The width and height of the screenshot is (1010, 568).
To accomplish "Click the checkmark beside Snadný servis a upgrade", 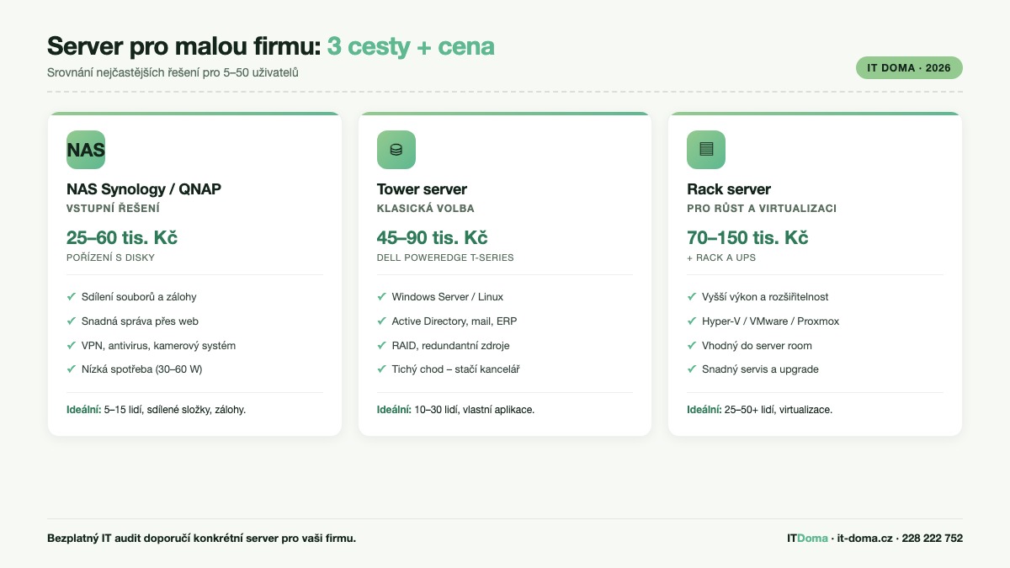I will [x=692, y=369].
